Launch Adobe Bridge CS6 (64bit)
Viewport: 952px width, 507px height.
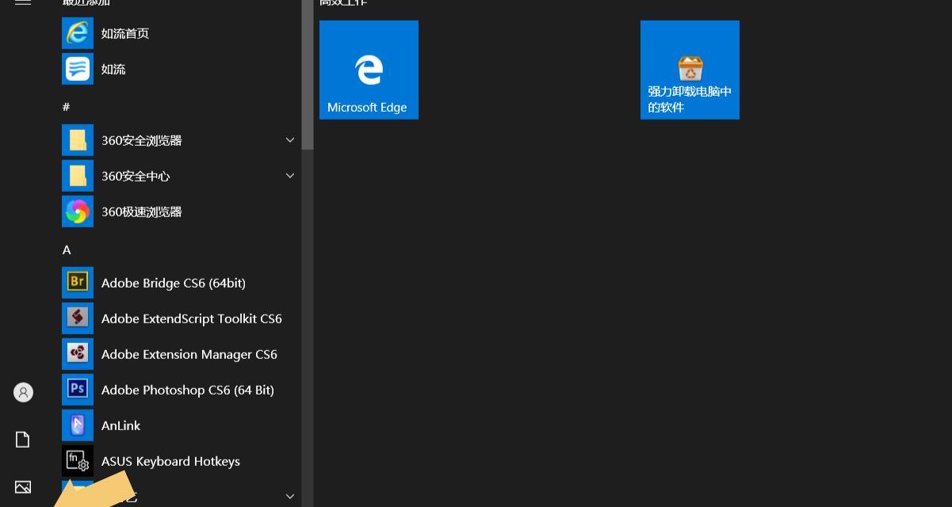pyautogui.click(x=179, y=283)
